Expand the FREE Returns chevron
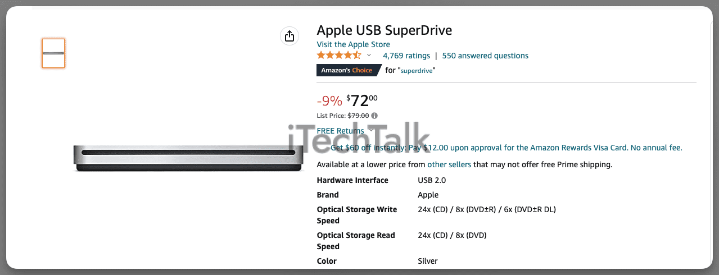The height and width of the screenshot is (275, 719). pyautogui.click(x=370, y=130)
